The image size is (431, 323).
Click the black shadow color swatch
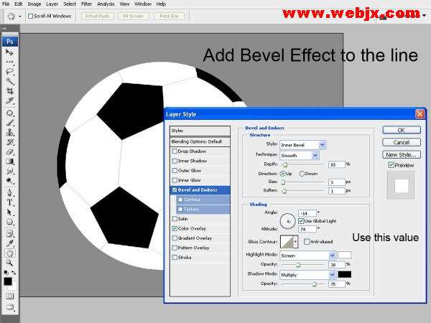point(344,274)
